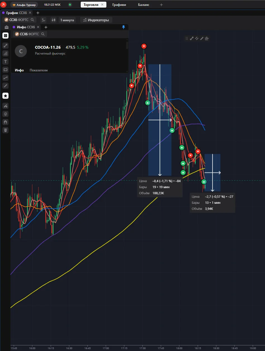265x351 pixels.
Task: Toggle magnet snap mode
Action: point(6,122)
